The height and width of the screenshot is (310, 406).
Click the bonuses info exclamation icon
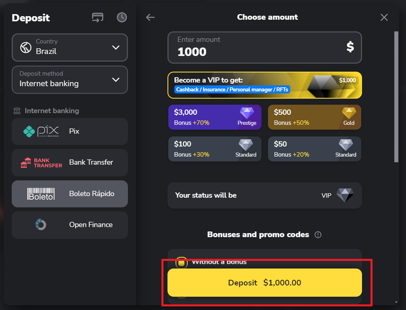[318, 235]
